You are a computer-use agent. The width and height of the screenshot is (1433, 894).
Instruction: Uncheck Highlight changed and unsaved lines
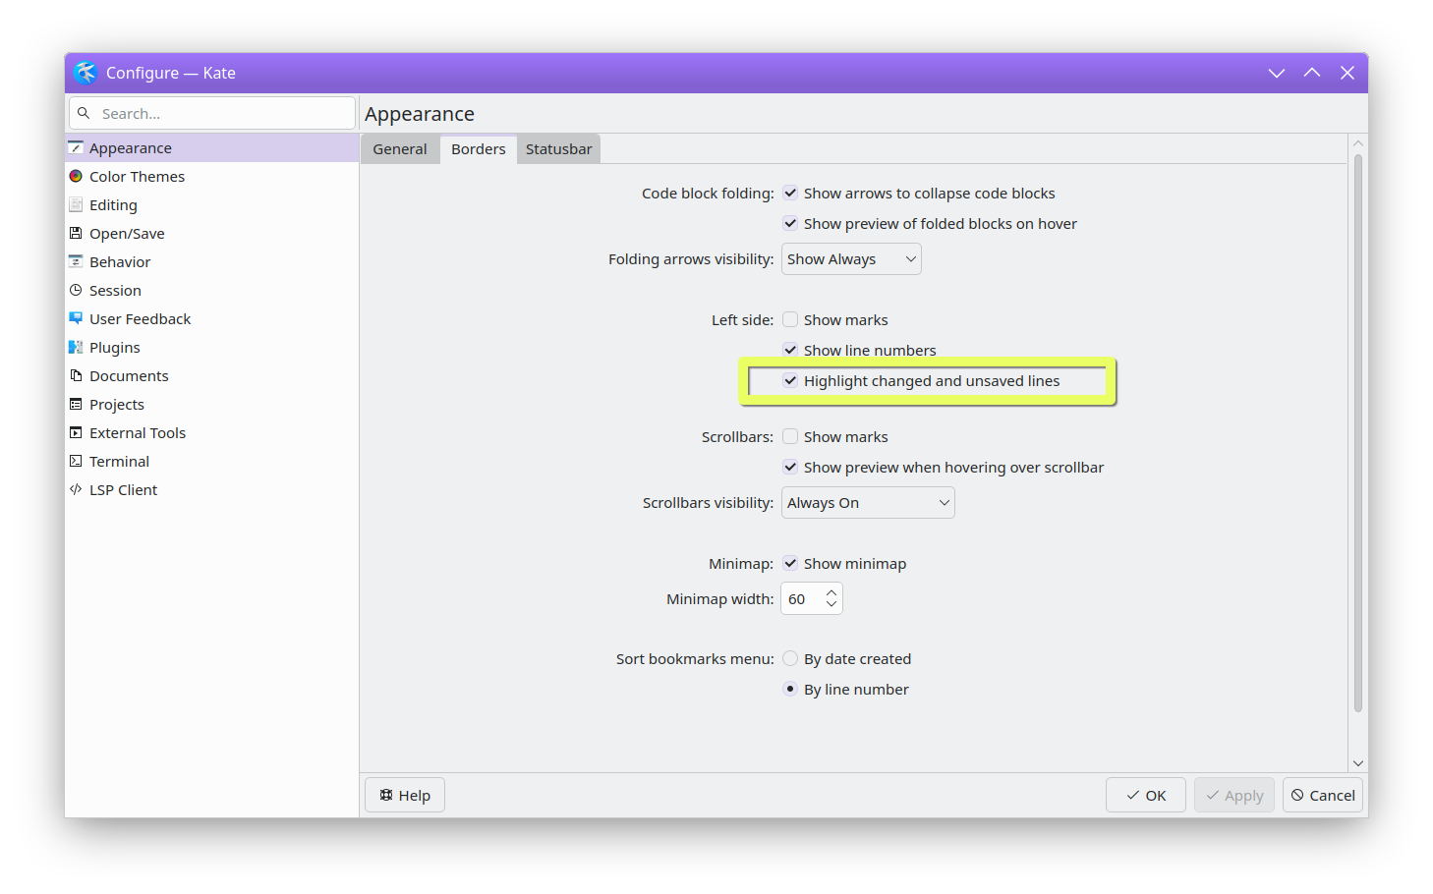(790, 380)
